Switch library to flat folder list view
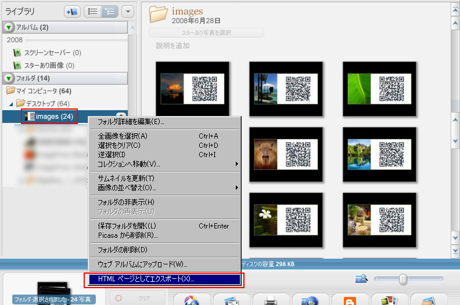 (x=93, y=12)
